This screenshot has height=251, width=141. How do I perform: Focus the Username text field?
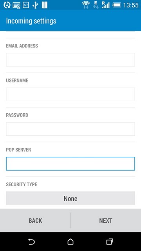click(70, 94)
